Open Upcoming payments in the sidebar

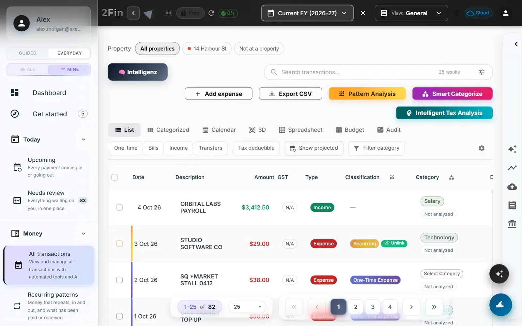49,167
